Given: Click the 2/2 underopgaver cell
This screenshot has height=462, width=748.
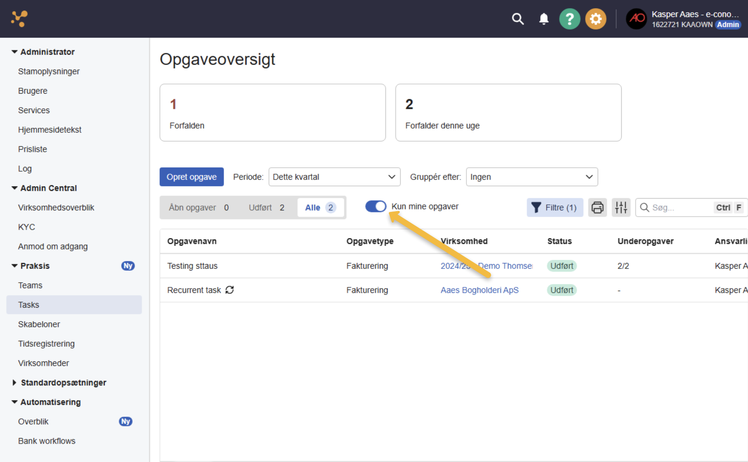Looking at the screenshot, I should [x=623, y=266].
